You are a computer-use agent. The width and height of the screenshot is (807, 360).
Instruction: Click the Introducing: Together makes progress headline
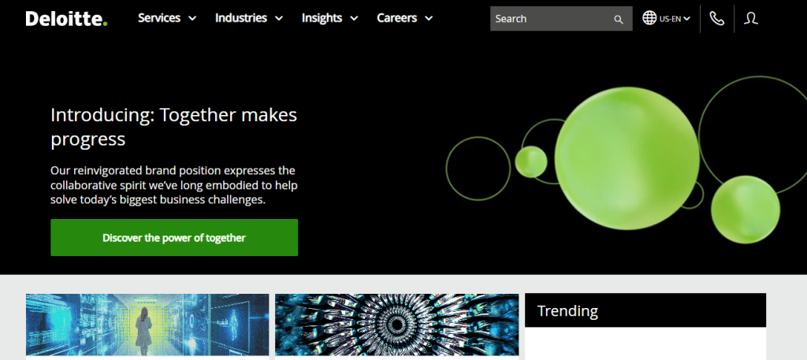click(x=174, y=127)
